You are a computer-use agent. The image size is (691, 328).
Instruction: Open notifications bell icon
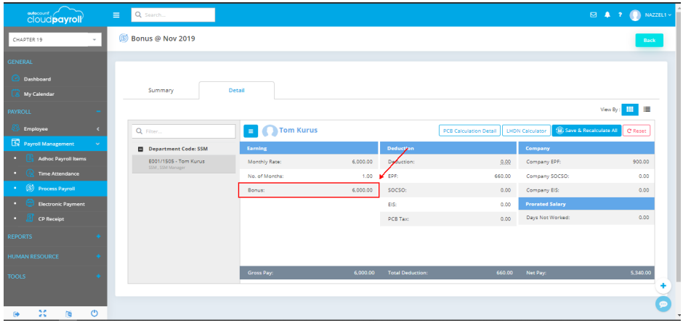click(607, 15)
